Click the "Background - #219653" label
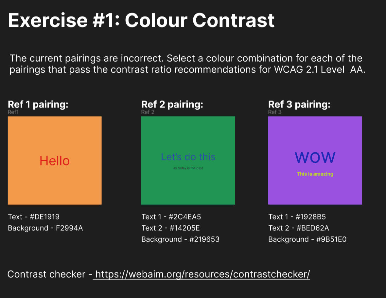This screenshot has height=298, width=386. (x=180, y=239)
